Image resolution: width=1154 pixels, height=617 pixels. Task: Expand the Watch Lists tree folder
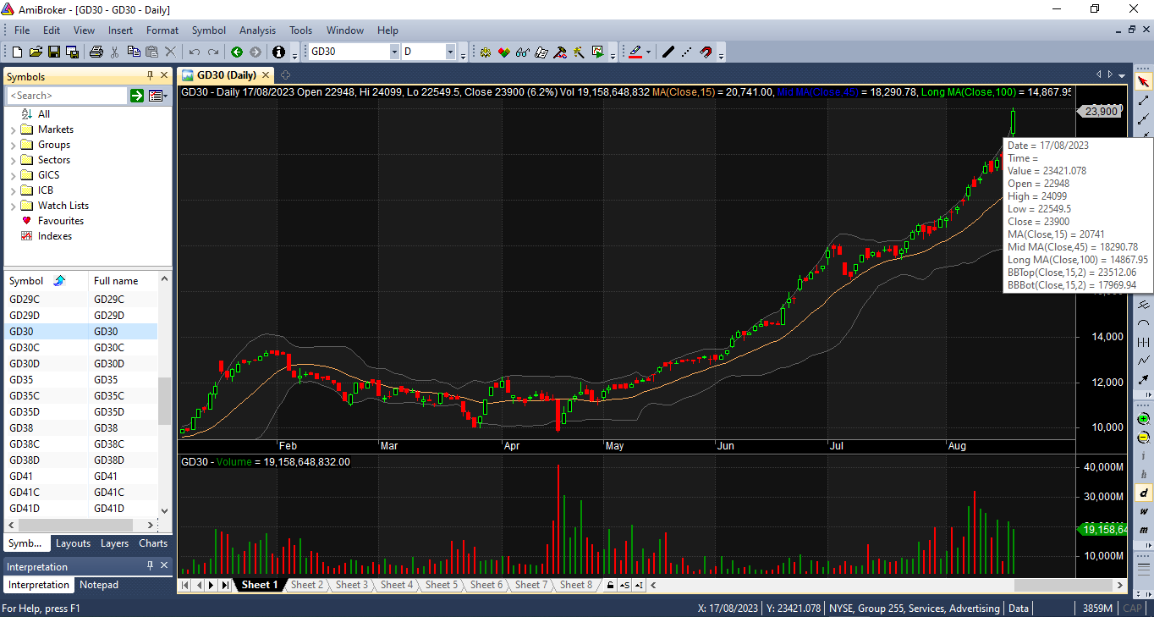13,207
